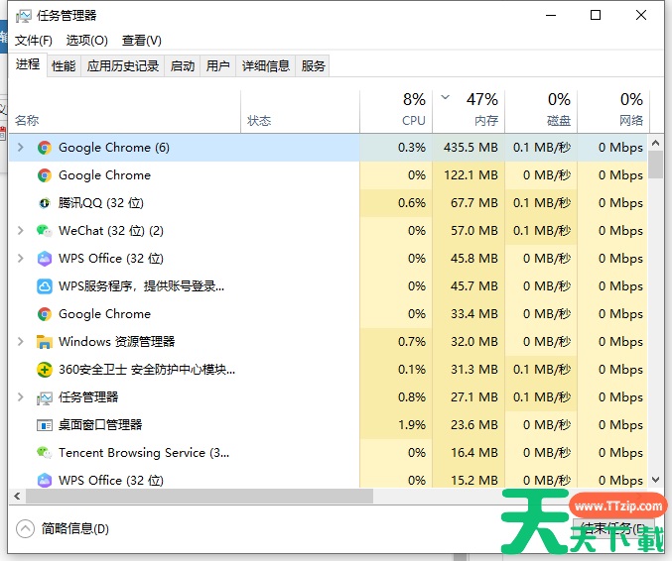Select the 360安全卫士 安全防护中心模块 row name
672x561 pixels.
147,370
